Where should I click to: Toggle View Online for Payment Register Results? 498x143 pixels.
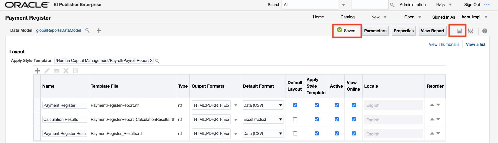(354, 133)
